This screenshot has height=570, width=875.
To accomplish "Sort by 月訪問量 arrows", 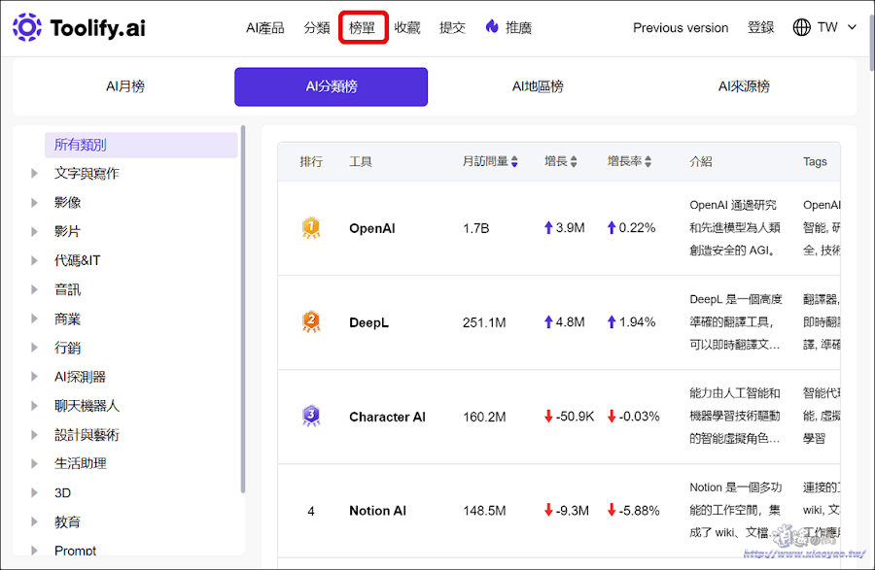I will pos(514,161).
